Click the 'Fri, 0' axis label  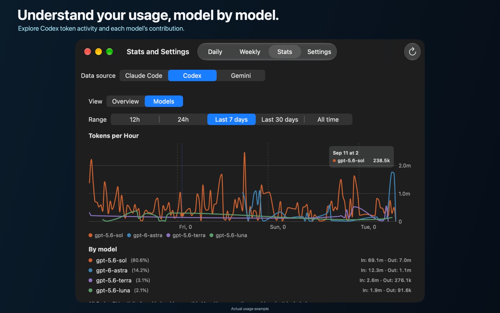[185, 227]
